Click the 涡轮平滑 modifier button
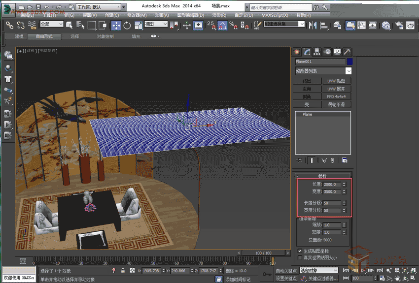 (x=336, y=105)
